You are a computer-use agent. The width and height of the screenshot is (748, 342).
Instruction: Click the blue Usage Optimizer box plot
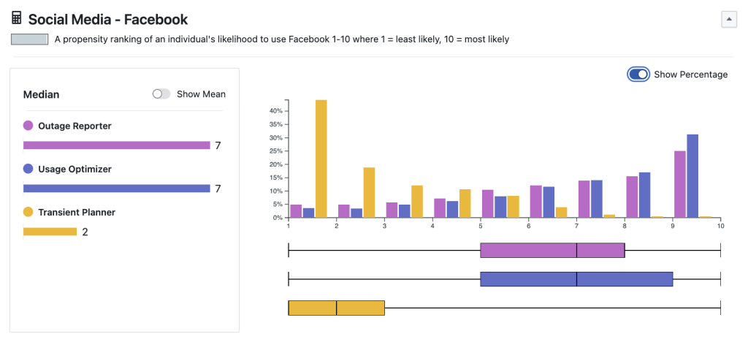point(576,279)
